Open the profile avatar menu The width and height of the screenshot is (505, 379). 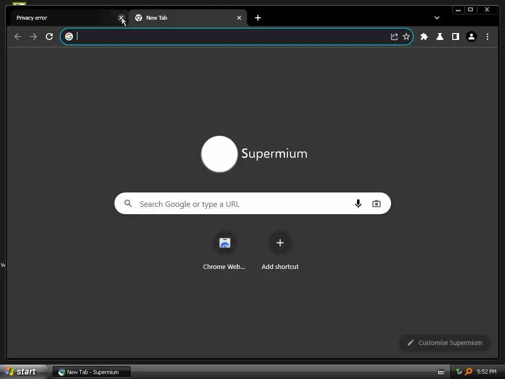tap(471, 37)
